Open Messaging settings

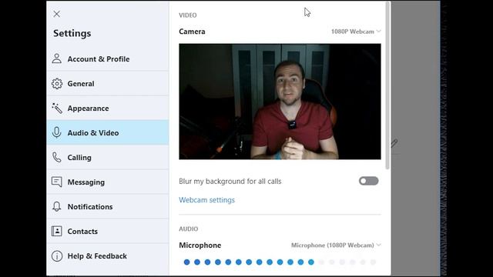coord(108,182)
